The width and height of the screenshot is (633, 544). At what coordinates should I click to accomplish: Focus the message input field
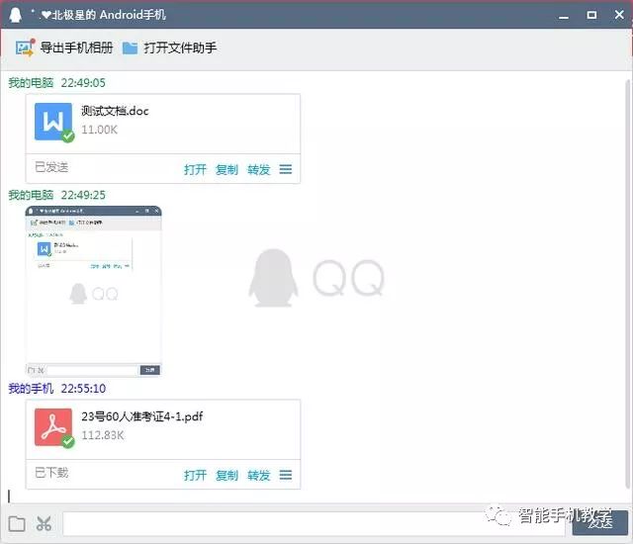(314, 524)
